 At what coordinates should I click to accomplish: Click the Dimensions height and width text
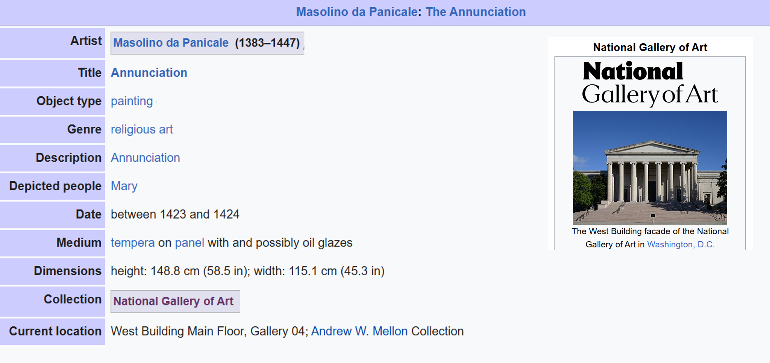click(248, 271)
